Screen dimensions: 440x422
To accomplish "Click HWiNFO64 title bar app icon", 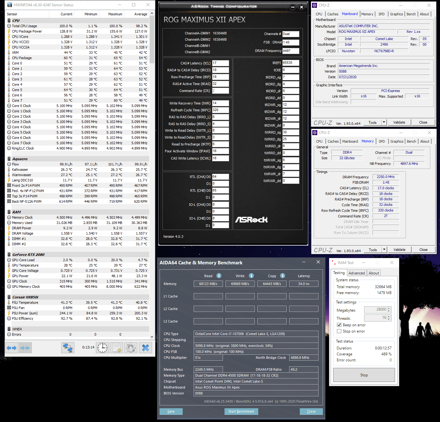I will click(9, 5).
